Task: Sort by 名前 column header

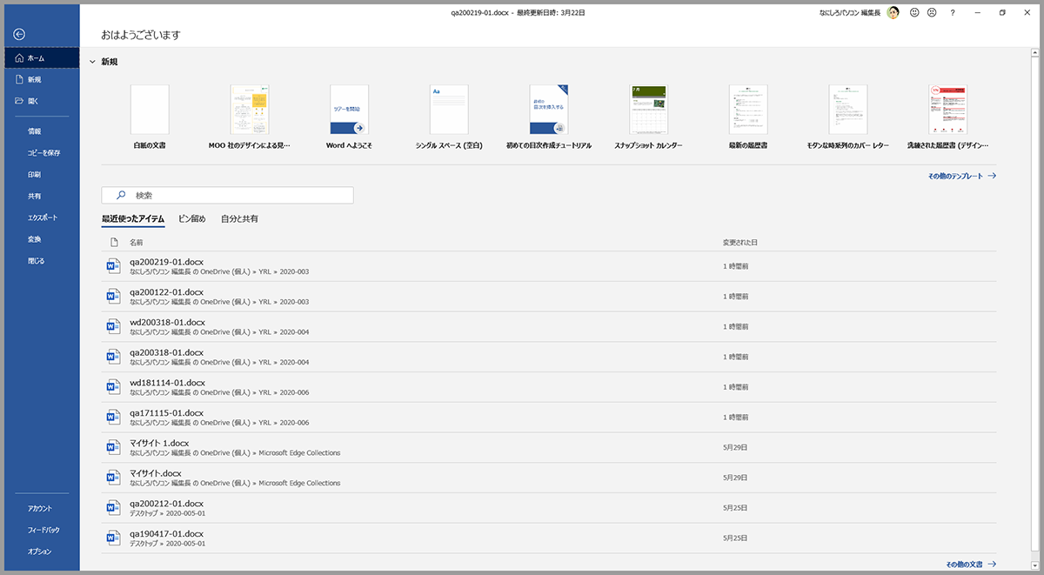Action: [x=137, y=243]
